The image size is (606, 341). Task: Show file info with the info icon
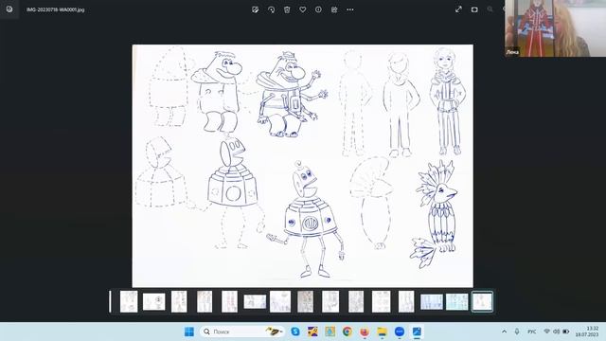318,9
